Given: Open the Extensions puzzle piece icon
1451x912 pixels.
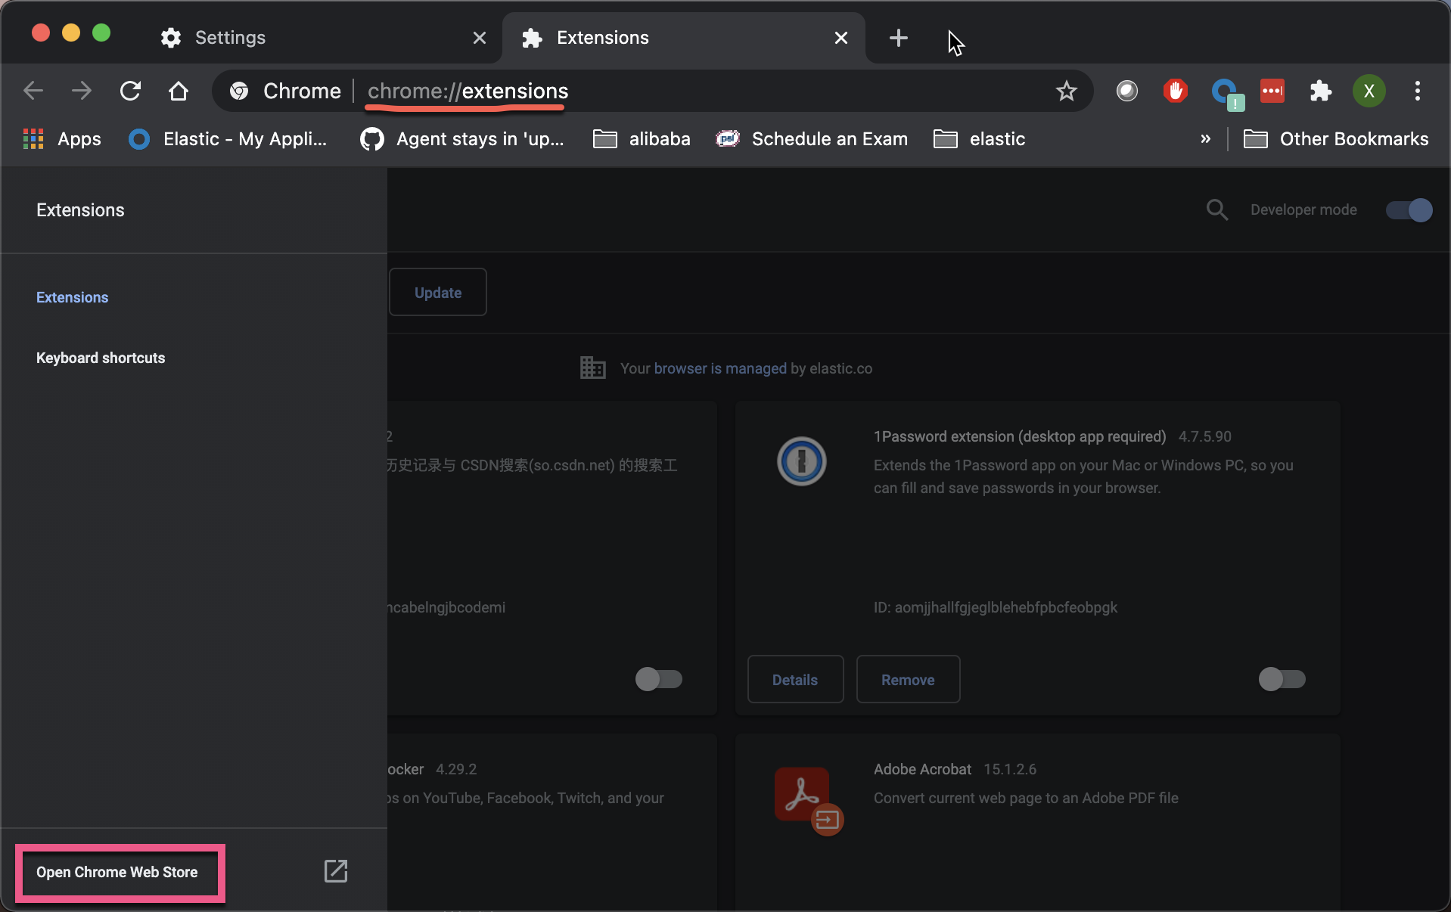Looking at the screenshot, I should [1322, 91].
